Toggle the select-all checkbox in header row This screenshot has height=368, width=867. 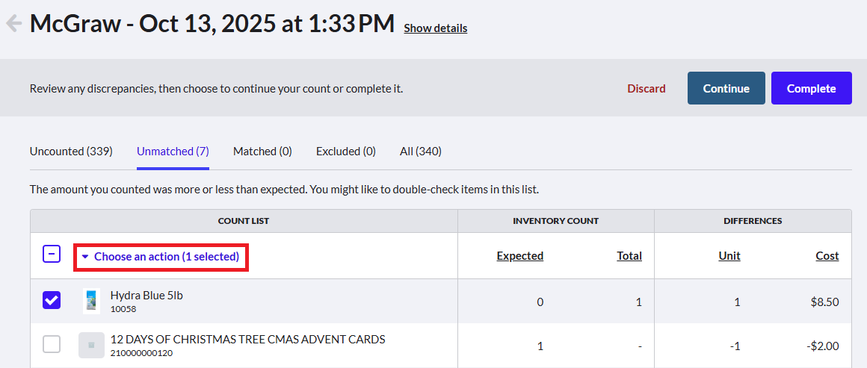(x=52, y=255)
